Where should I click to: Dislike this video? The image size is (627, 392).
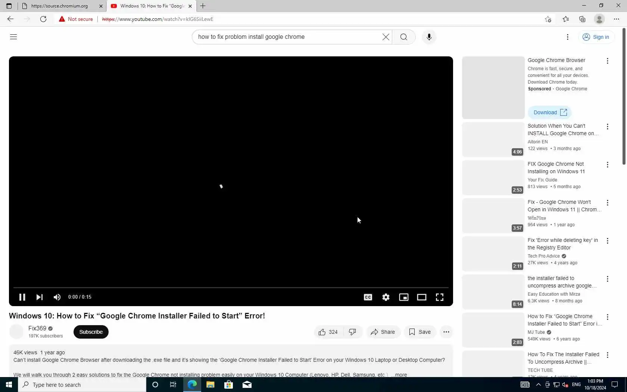coord(352,332)
